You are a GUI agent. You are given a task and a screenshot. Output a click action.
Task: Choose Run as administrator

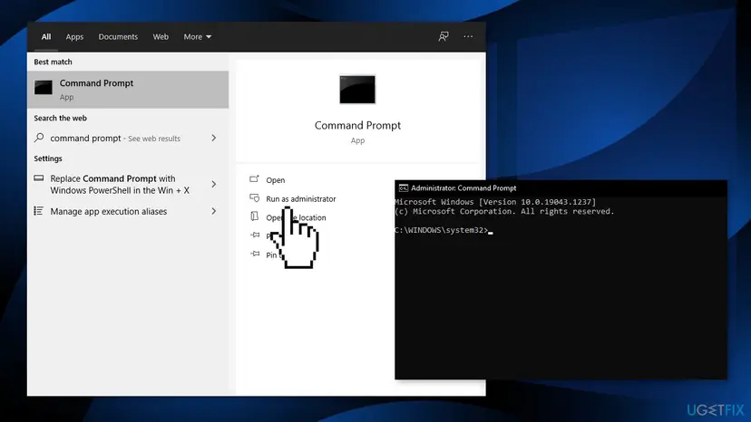[301, 198]
